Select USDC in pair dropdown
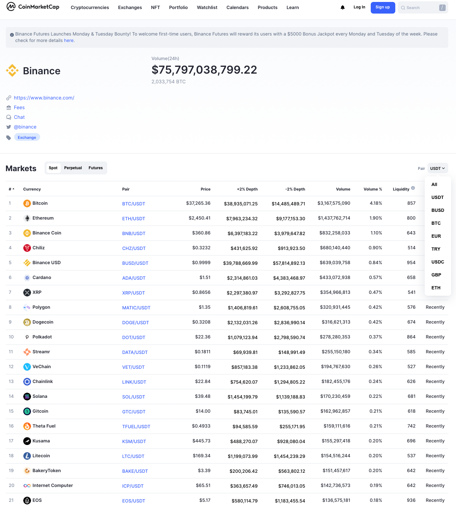This screenshot has width=456, height=507. pyautogui.click(x=438, y=262)
